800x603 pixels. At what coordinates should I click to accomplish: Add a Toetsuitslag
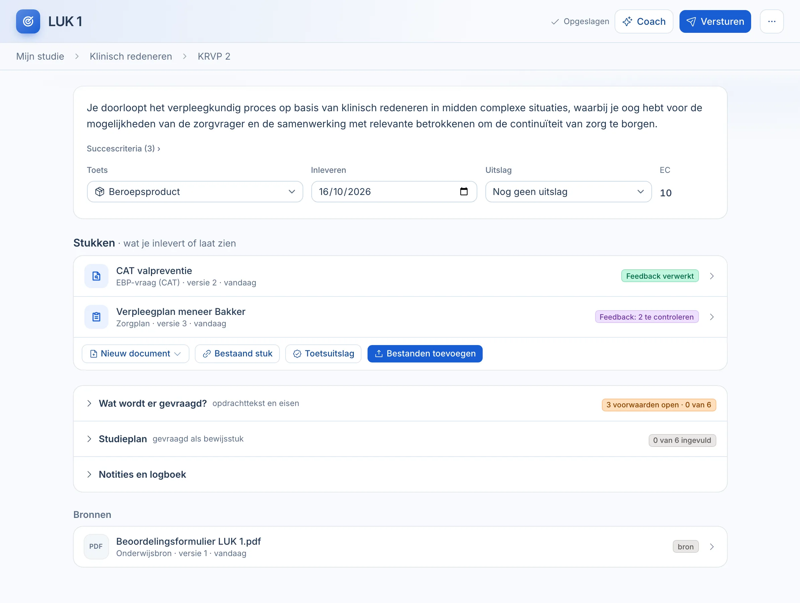323,354
